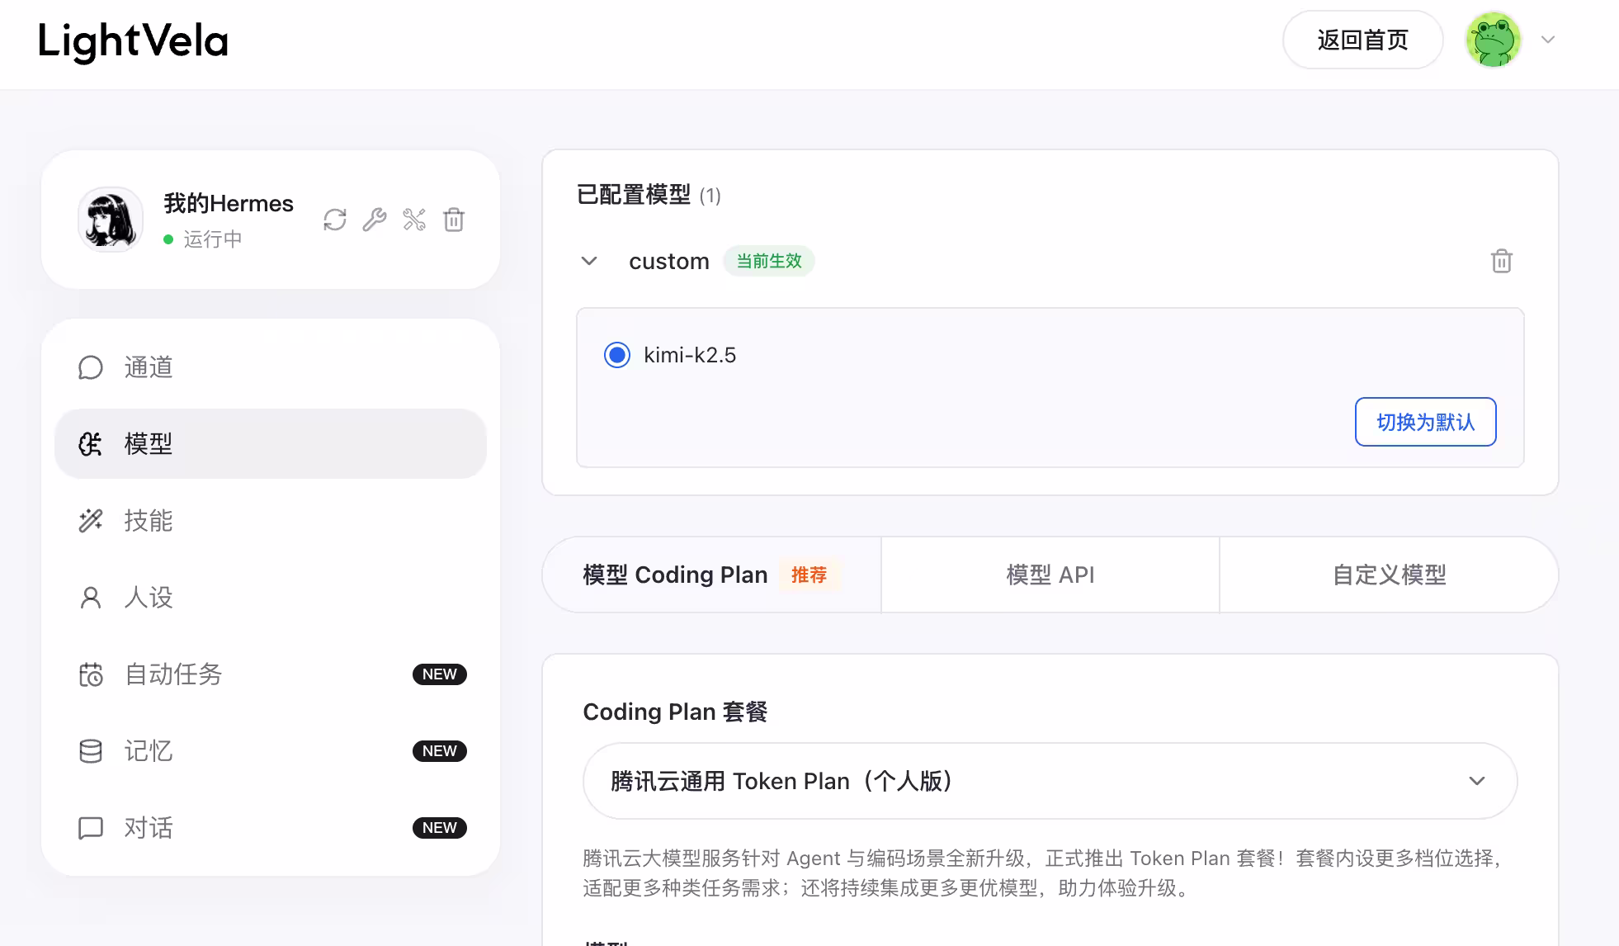The width and height of the screenshot is (1619, 946).
Task: Click the custom provider name
Action: (x=669, y=261)
